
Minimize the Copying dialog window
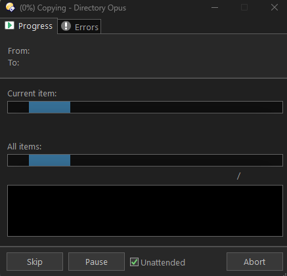[215, 8]
